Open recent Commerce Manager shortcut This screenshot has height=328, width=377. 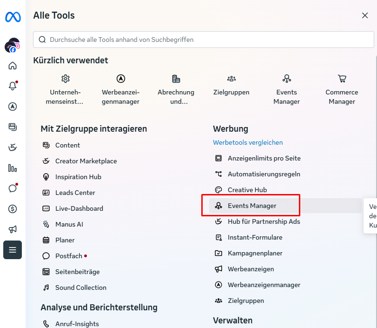(x=342, y=89)
